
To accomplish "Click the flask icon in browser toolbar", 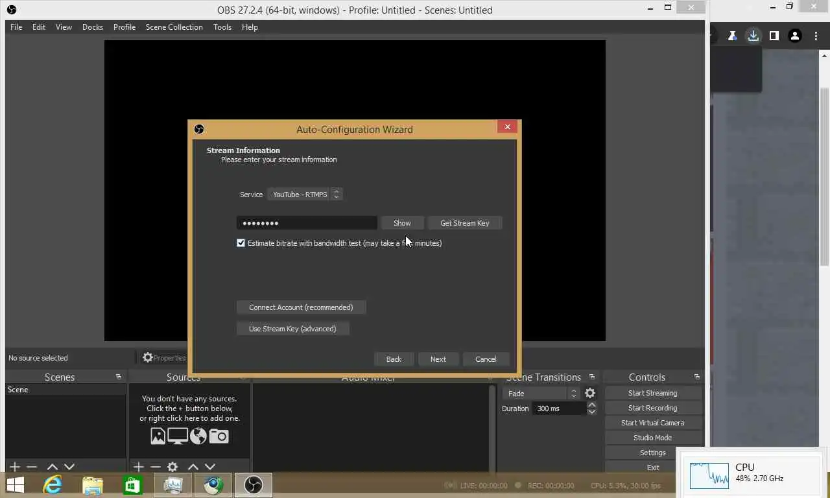I will (732, 36).
